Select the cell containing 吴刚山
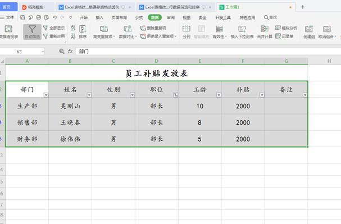 tap(70, 106)
